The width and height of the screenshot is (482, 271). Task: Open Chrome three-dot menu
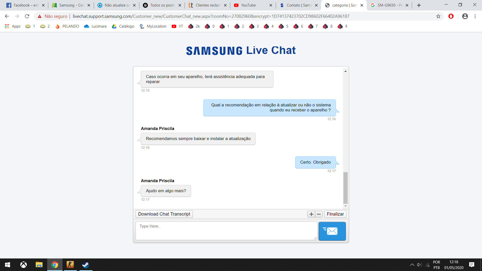click(x=475, y=16)
